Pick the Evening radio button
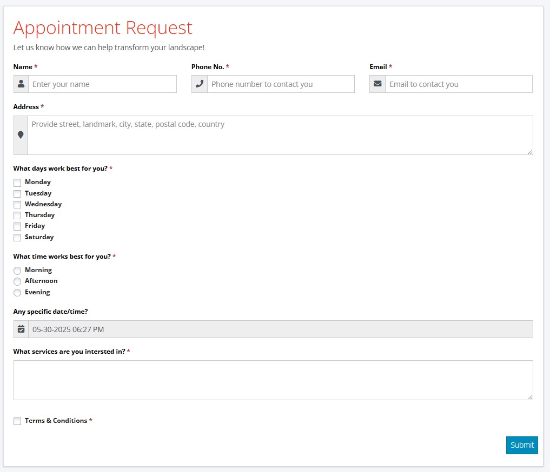 [17, 293]
